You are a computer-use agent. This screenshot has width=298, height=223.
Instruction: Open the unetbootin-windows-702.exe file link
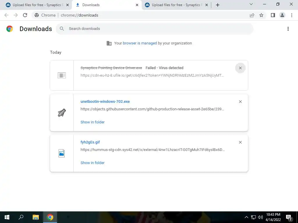pyautogui.click(x=105, y=101)
